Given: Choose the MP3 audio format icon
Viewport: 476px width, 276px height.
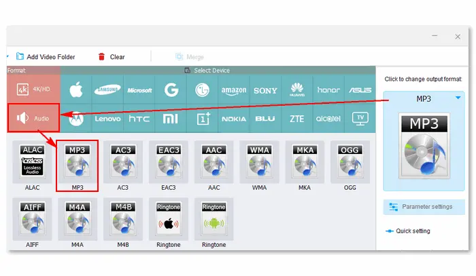Looking at the screenshot, I should [78, 162].
